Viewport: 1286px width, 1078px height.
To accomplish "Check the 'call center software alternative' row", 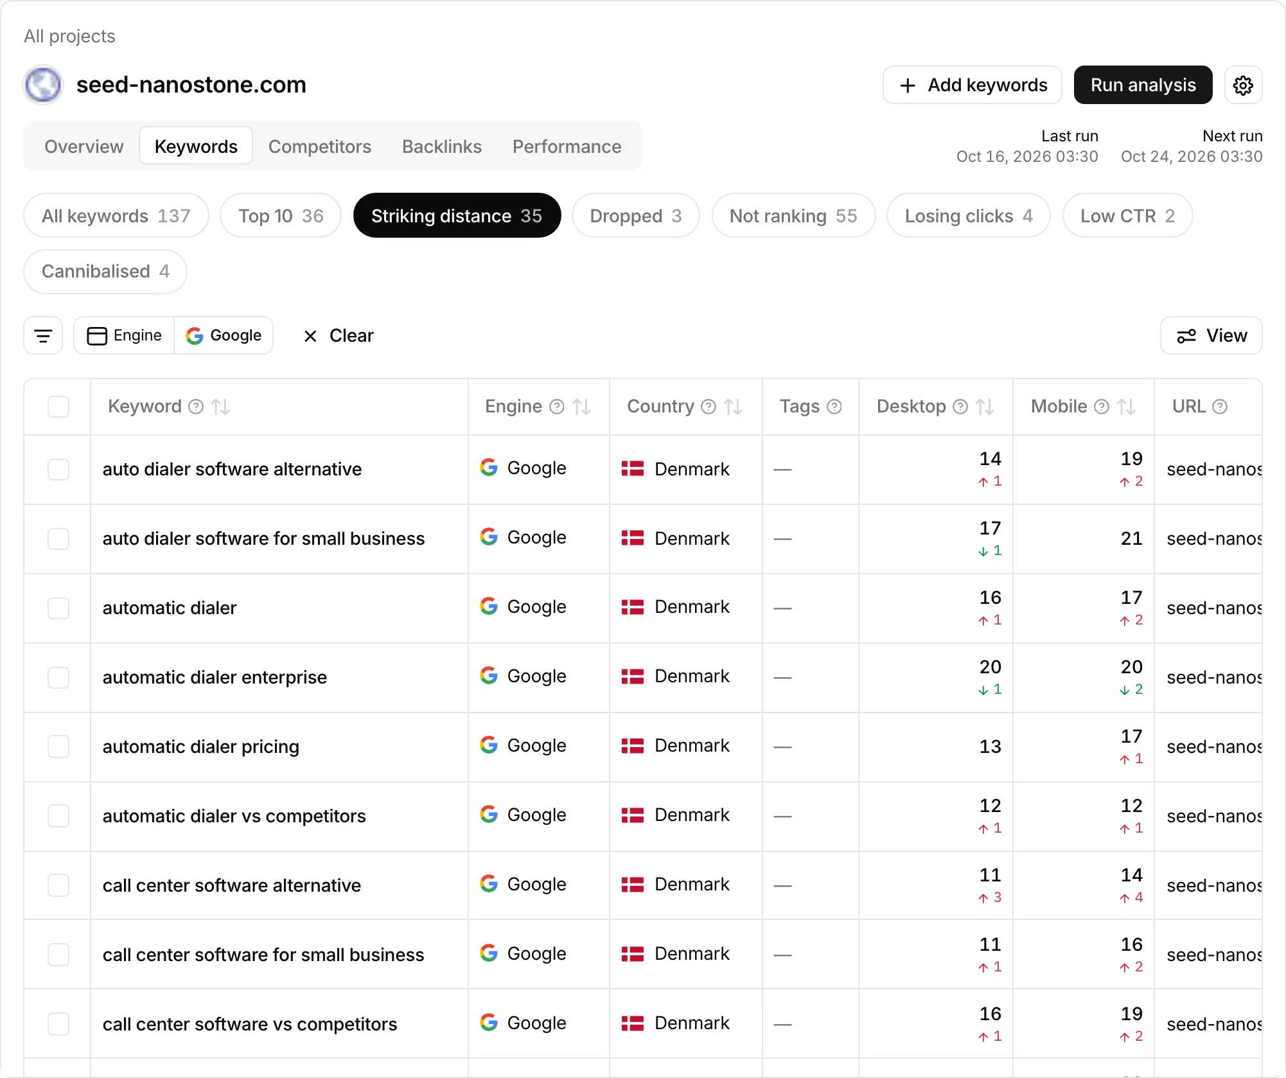I will pyautogui.click(x=58, y=886).
